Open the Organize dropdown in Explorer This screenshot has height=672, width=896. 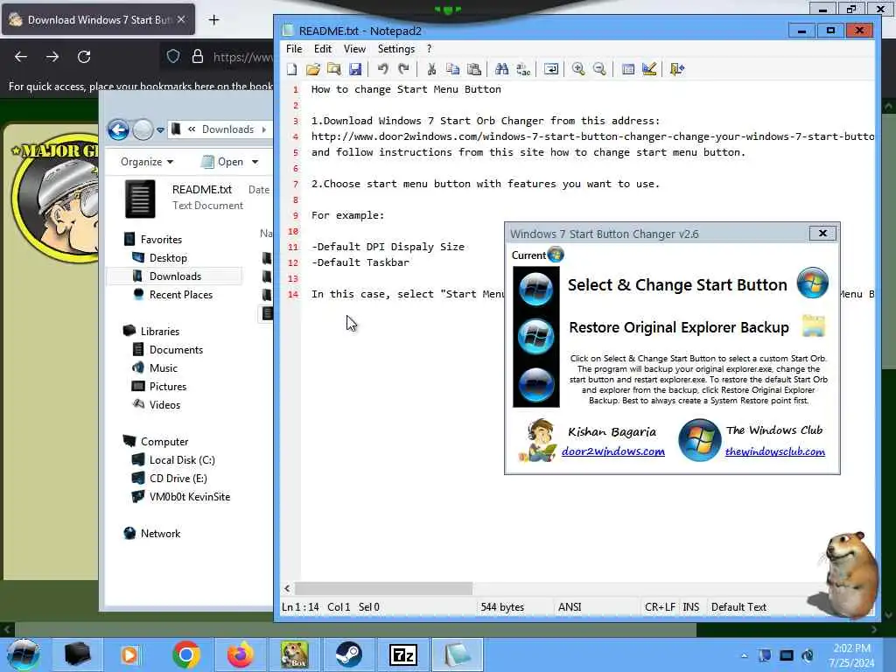click(x=147, y=162)
